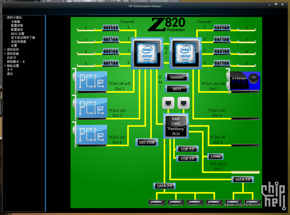The width and height of the screenshot is (290, 215).
Task: Click the Radeon Pro graphics card
Action: (x=243, y=81)
